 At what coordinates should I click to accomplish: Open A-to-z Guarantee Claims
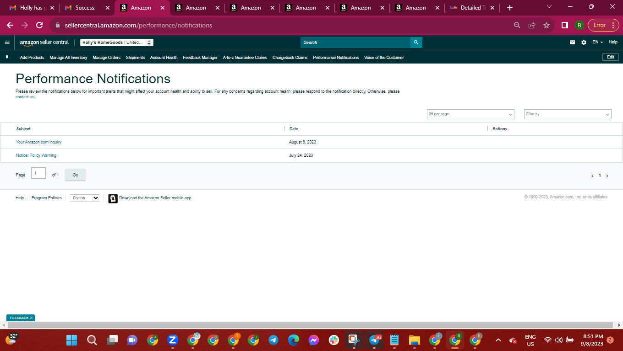(245, 58)
